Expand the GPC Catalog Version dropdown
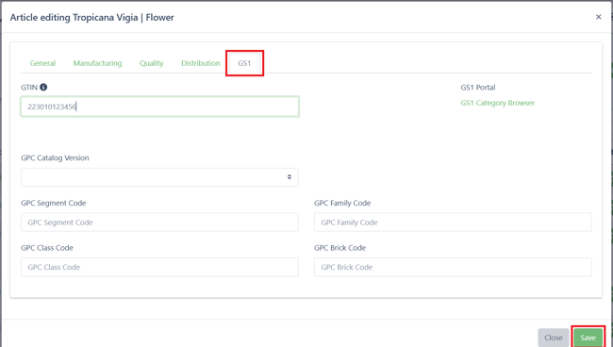Viewport: 613px width, 347px height. pos(160,177)
